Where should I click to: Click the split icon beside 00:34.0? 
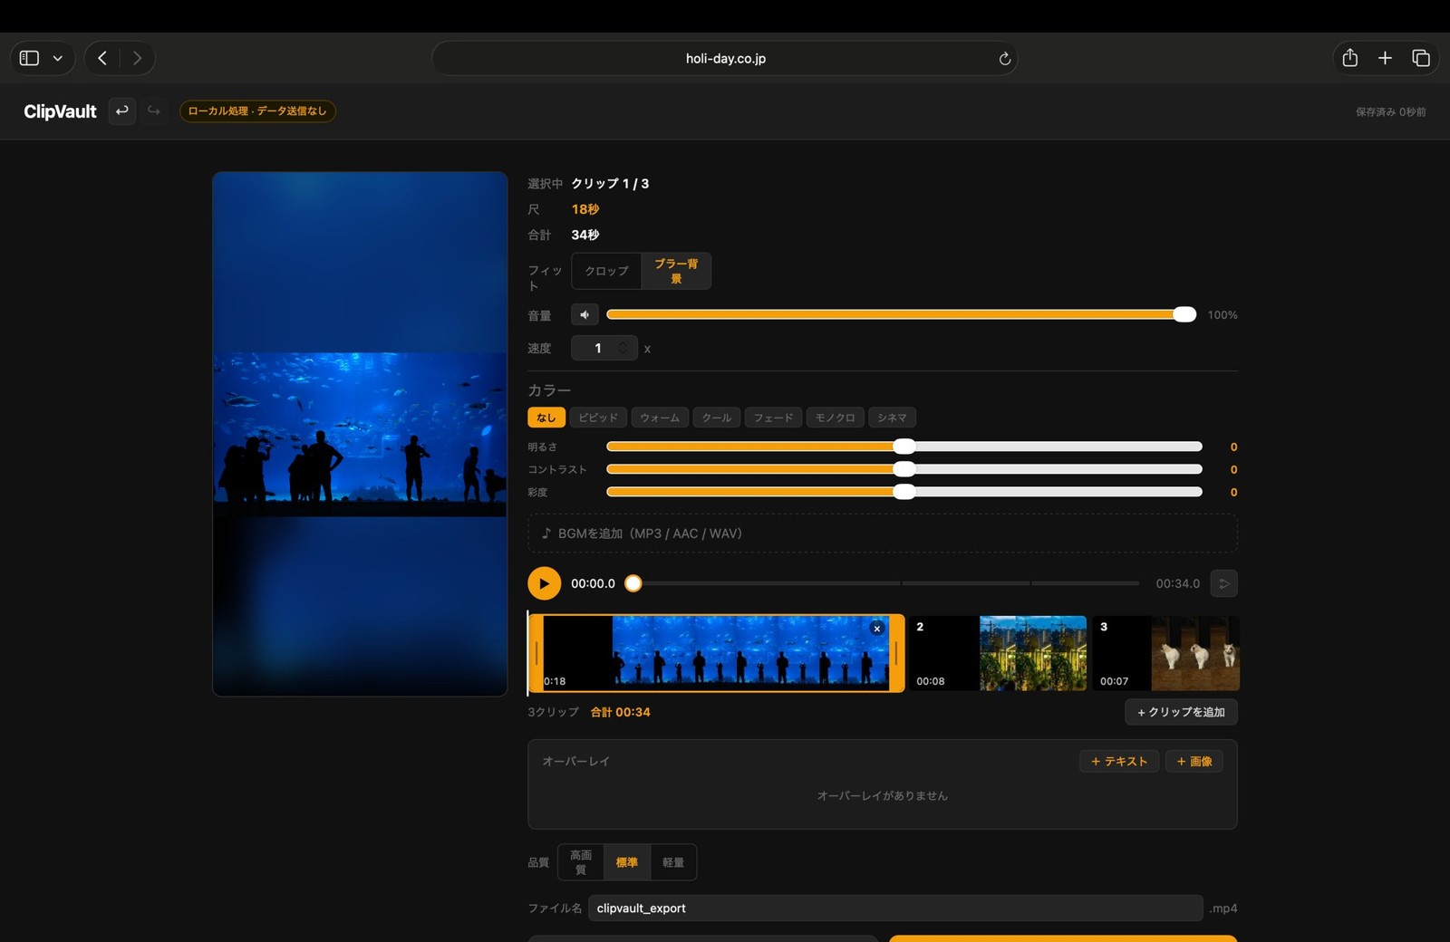1223,583
